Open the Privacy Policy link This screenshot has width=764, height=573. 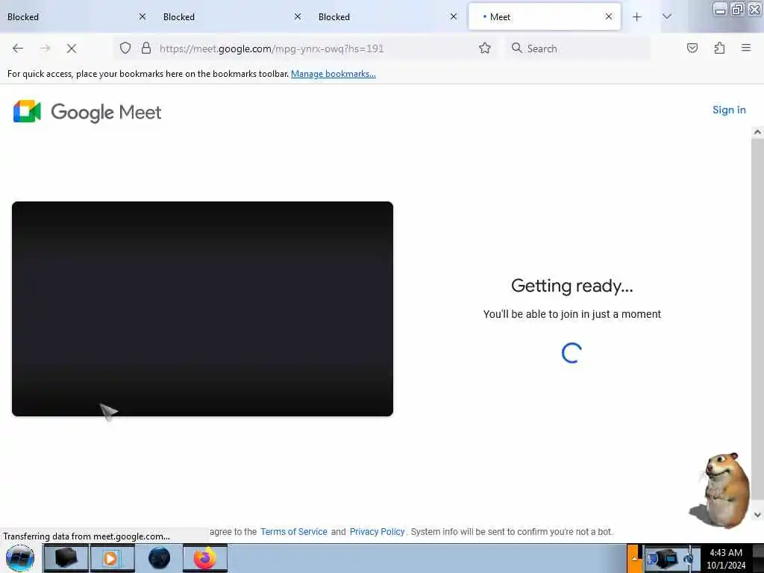click(377, 531)
